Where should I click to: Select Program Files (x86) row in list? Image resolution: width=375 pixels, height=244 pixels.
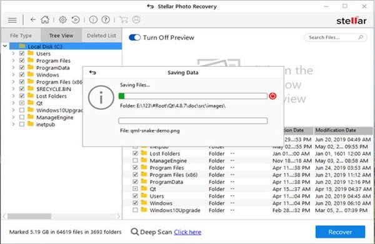(x=248, y=175)
